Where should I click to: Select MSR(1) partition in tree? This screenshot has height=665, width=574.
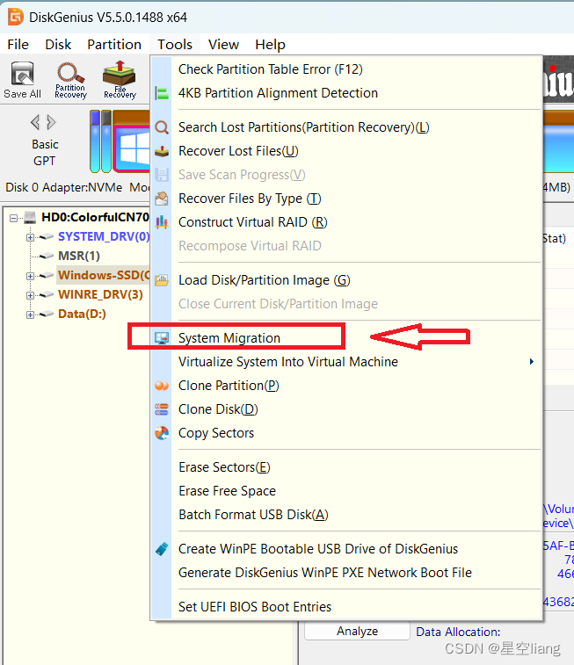click(79, 257)
